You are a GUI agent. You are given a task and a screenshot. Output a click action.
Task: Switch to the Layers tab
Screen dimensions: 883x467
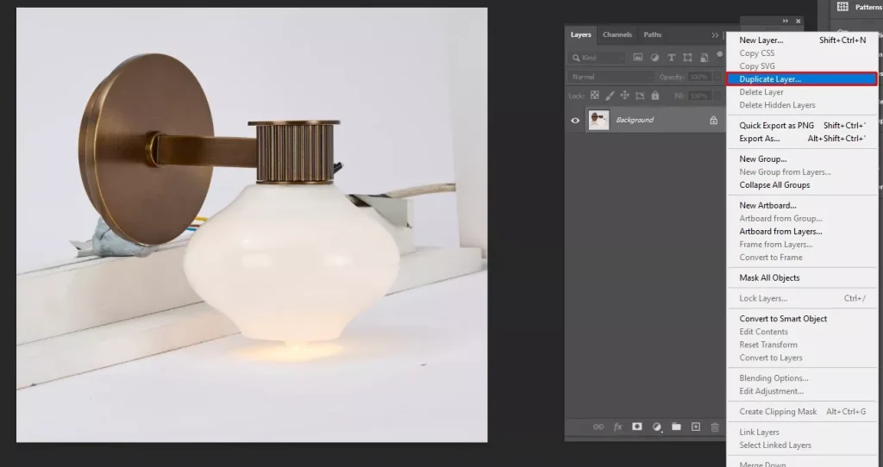tap(580, 34)
